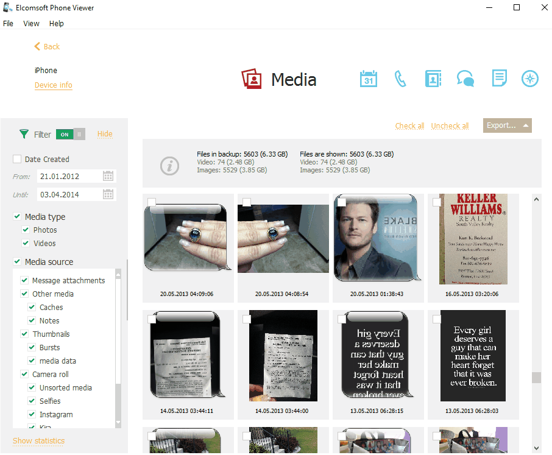The height and width of the screenshot is (455, 552).
Task: Open the View menu
Action: (31, 24)
